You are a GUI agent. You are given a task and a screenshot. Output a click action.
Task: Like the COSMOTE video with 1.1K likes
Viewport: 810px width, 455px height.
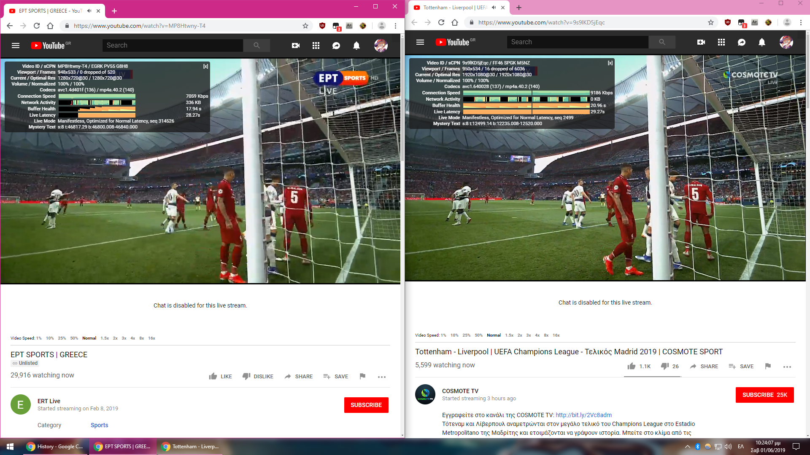[x=639, y=366]
